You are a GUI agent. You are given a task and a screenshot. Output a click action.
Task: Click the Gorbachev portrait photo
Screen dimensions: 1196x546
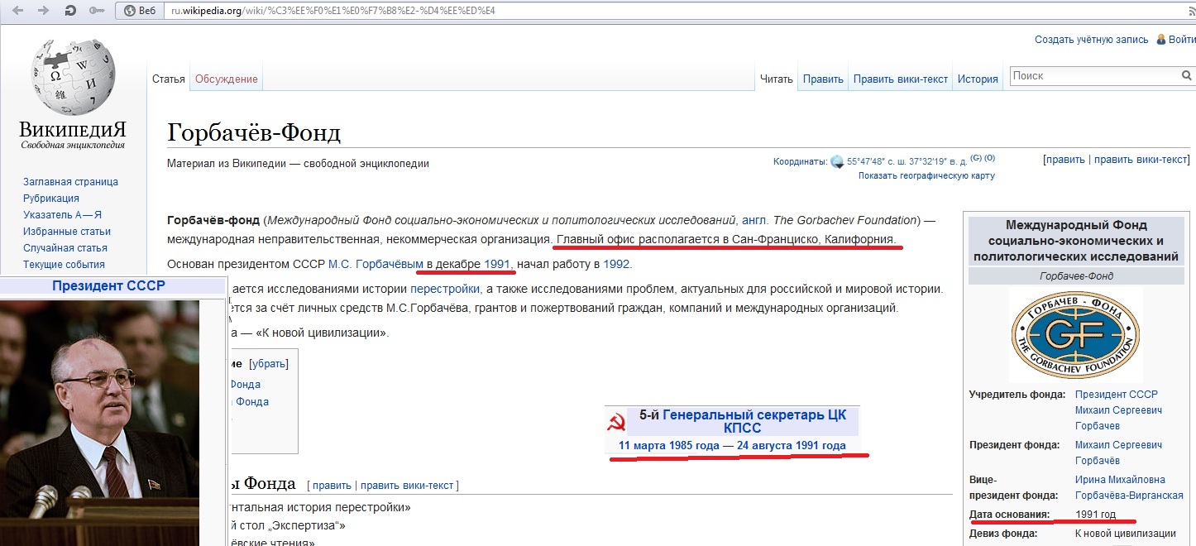point(99,423)
